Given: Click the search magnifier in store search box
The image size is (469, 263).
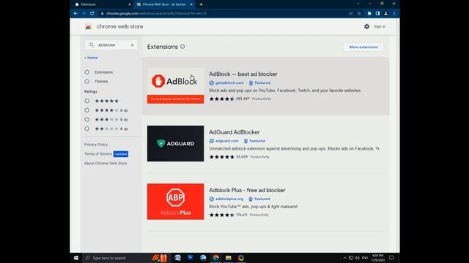Looking at the screenshot, I should 92,45.
